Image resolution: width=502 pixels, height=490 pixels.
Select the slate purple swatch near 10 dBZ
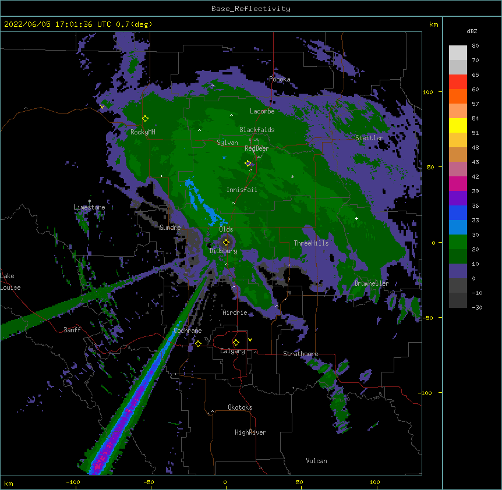coord(458,271)
